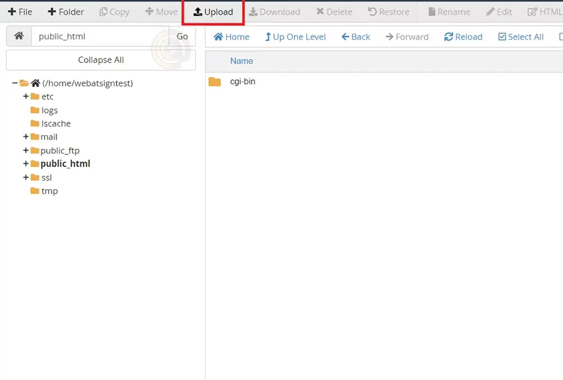The width and height of the screenshot is (563, 380).
Task: Expand the mail folder node
Action: point(26,137)
